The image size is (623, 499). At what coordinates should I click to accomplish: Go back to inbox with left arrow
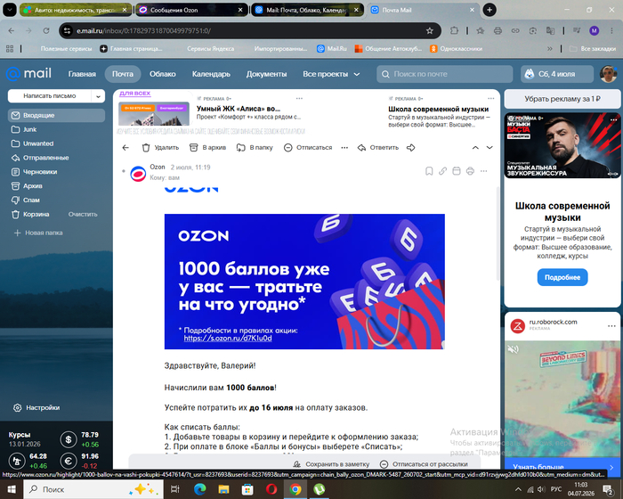click(125, 148)
